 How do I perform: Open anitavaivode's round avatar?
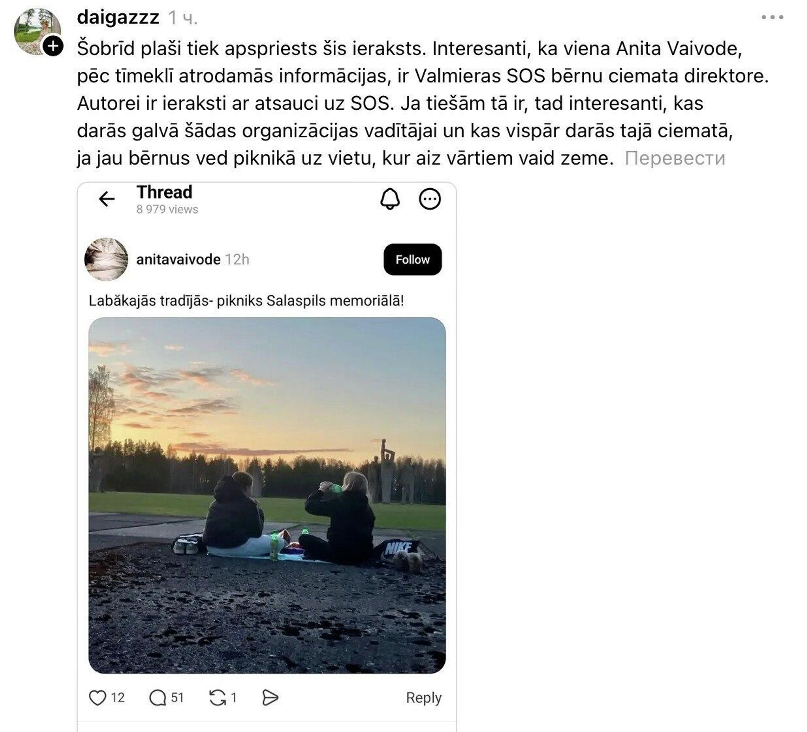click(x=106, y=259)
